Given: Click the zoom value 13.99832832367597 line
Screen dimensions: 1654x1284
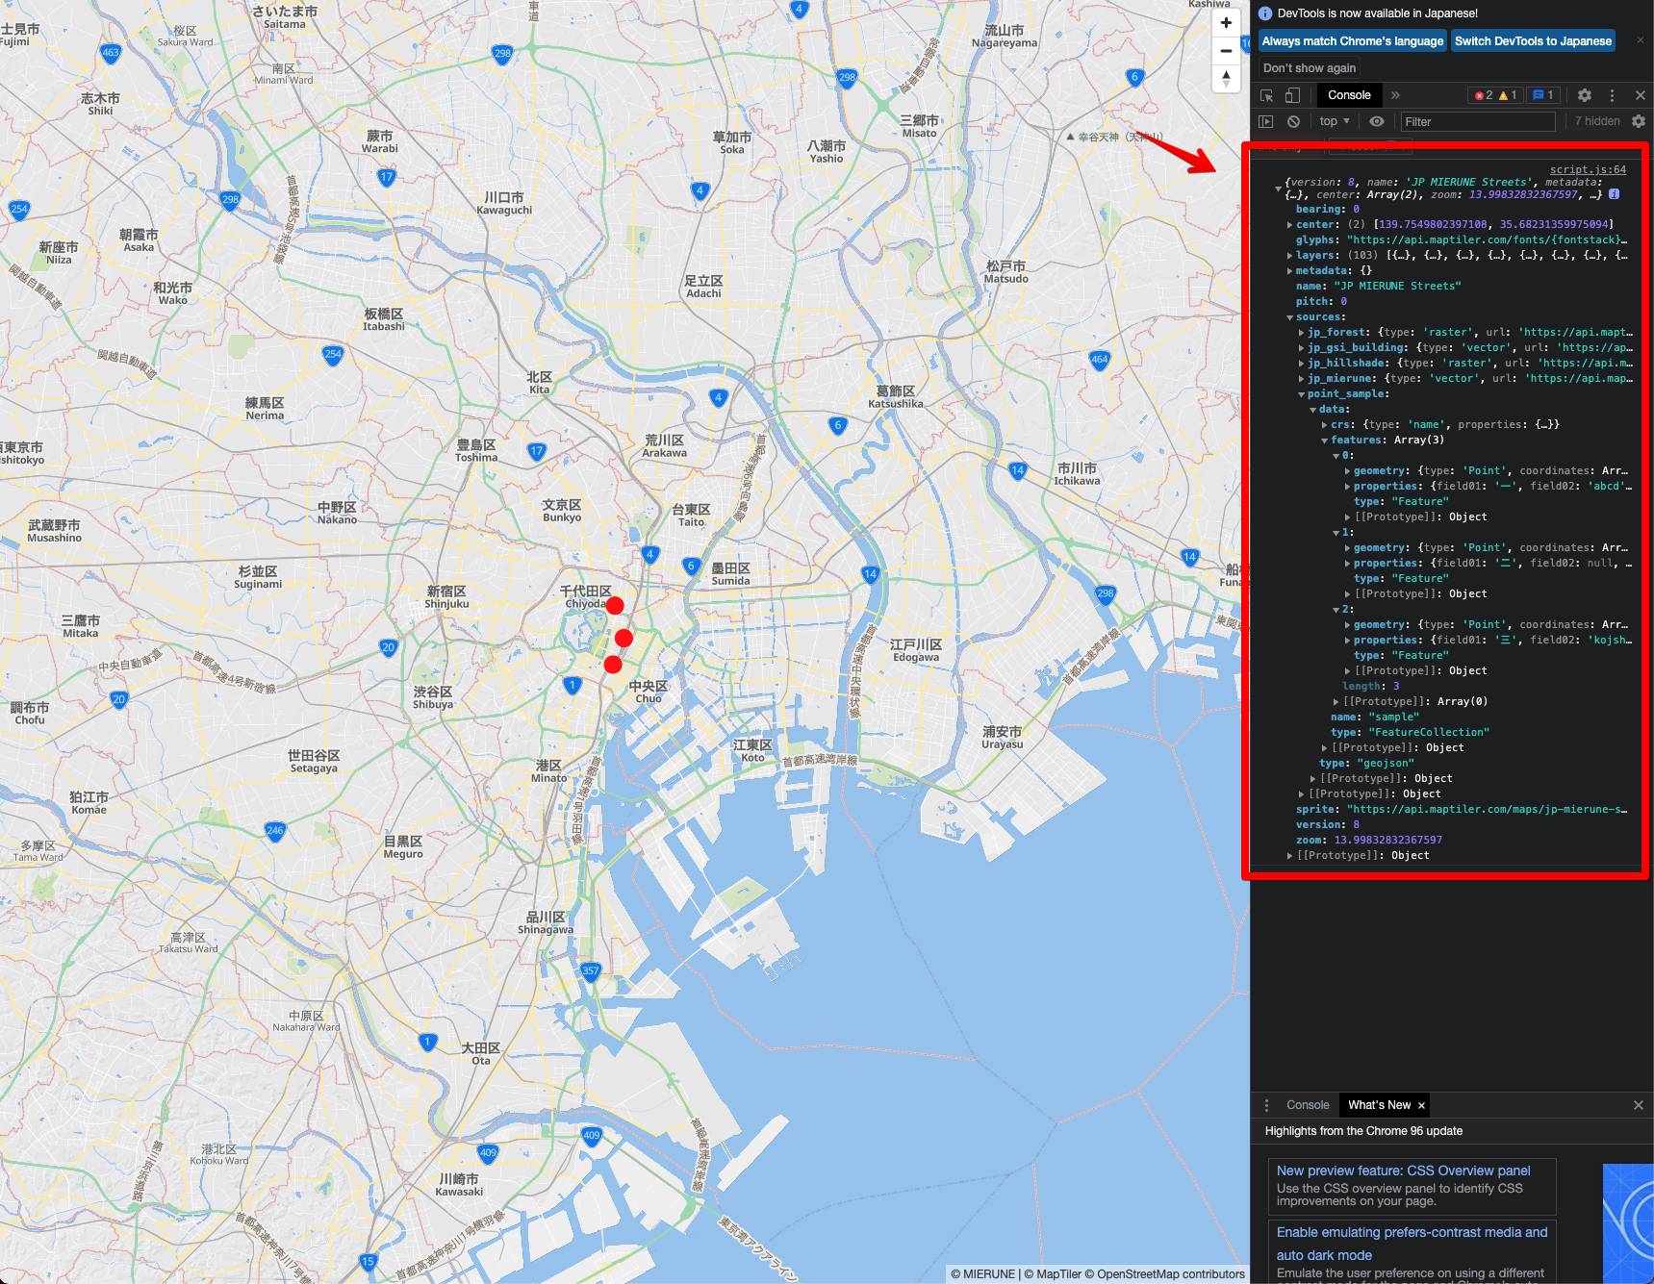Looking at the screenshot, I should 1369,841.
